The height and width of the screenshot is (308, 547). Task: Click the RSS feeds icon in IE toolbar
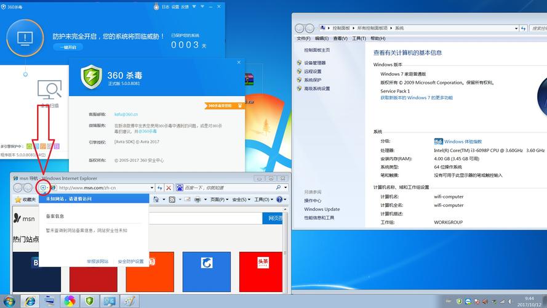(172, 200)
